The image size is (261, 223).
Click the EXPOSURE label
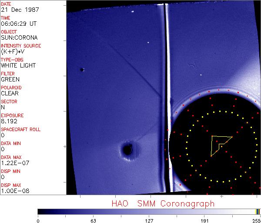coord(12,115)
